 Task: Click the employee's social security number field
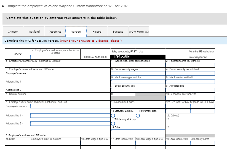pyautogui.click(x=55, y=57)
